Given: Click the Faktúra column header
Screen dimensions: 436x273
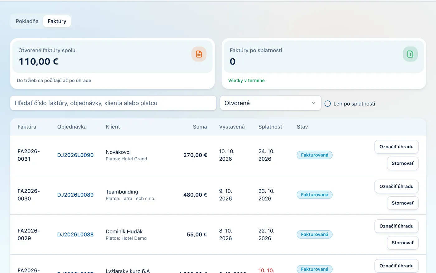Looking at the screenshot, I should click(27, 127).
